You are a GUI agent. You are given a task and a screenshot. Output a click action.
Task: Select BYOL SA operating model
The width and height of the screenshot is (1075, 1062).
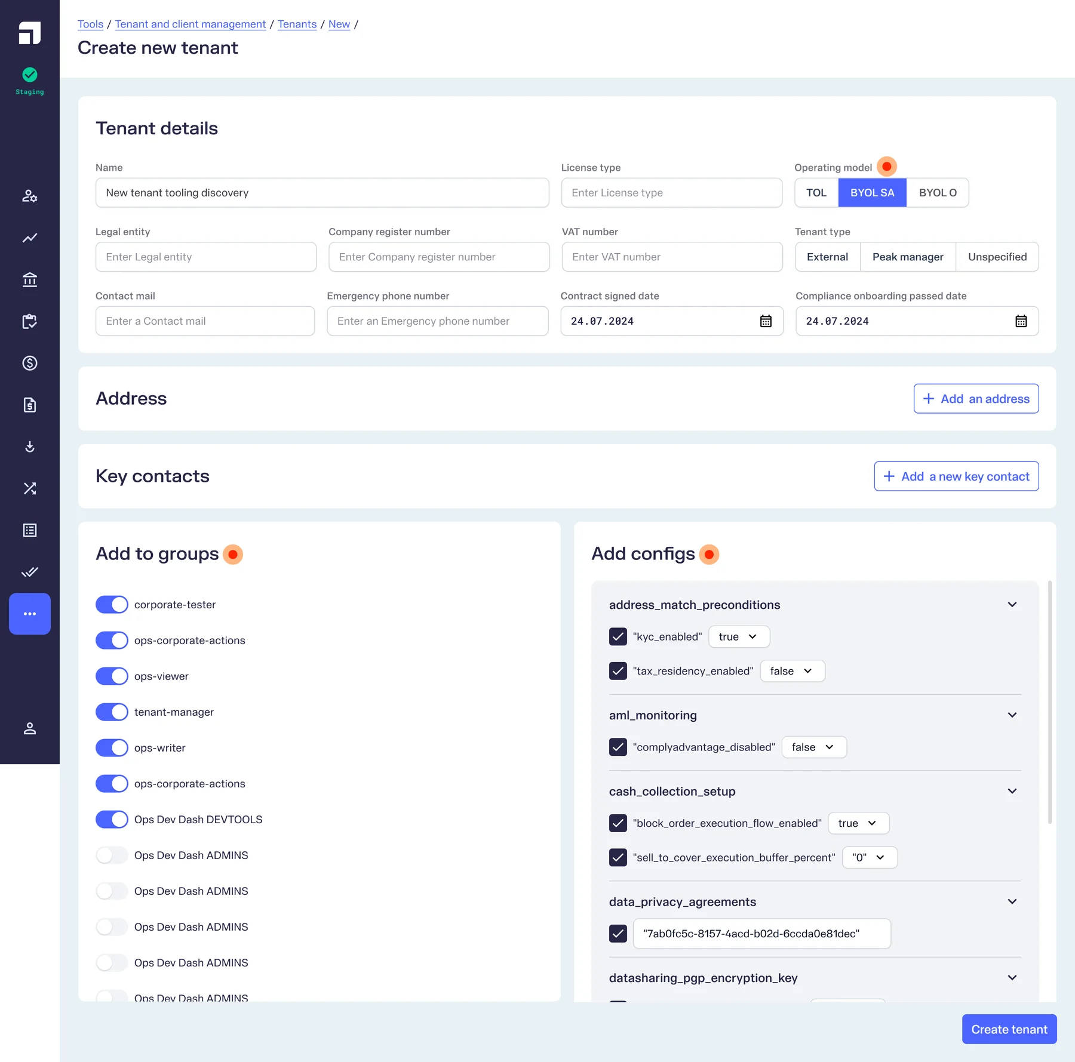873,193
